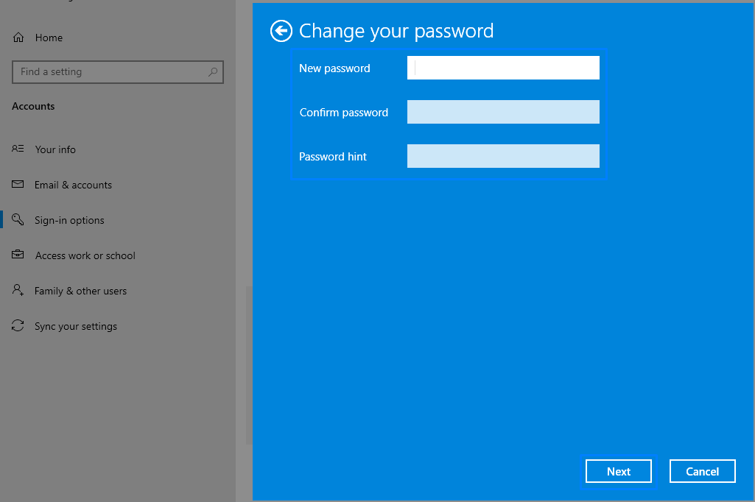Click the Home icon in the sidebar
755x502 pixels.
pos(18,38)
